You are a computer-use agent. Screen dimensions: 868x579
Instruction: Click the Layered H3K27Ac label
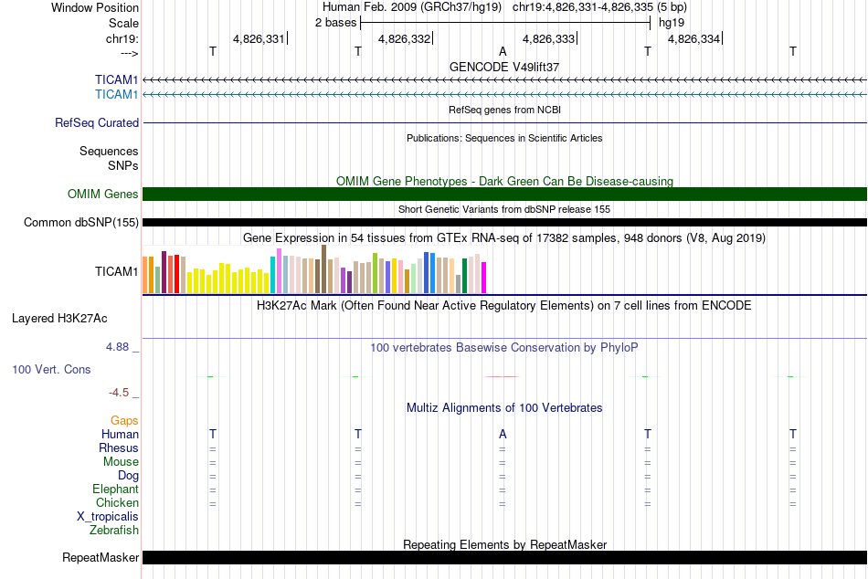pos(59,319)
